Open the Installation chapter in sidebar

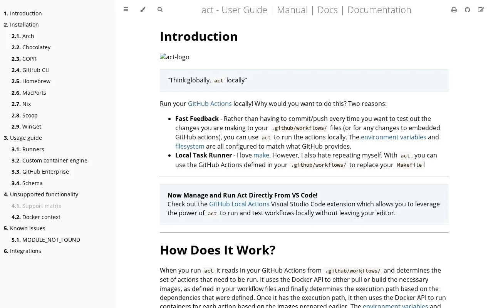pyautogui.click(x=21, y=25)
